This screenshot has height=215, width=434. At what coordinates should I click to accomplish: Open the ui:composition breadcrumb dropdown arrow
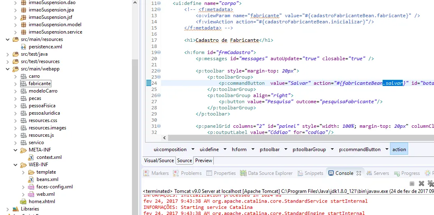(193, 149)
